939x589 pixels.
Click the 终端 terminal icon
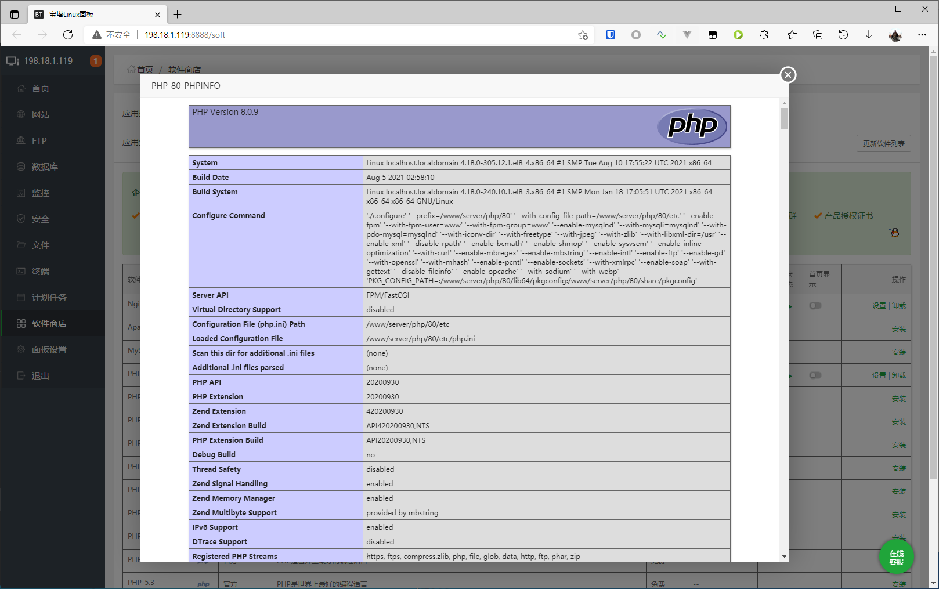21,271
